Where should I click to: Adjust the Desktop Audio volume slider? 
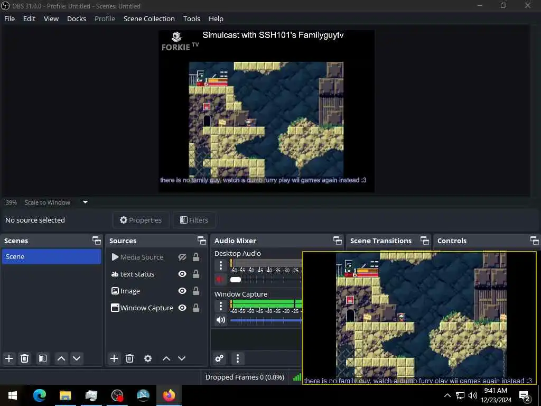pyautogui.click(x=266, y=280)
